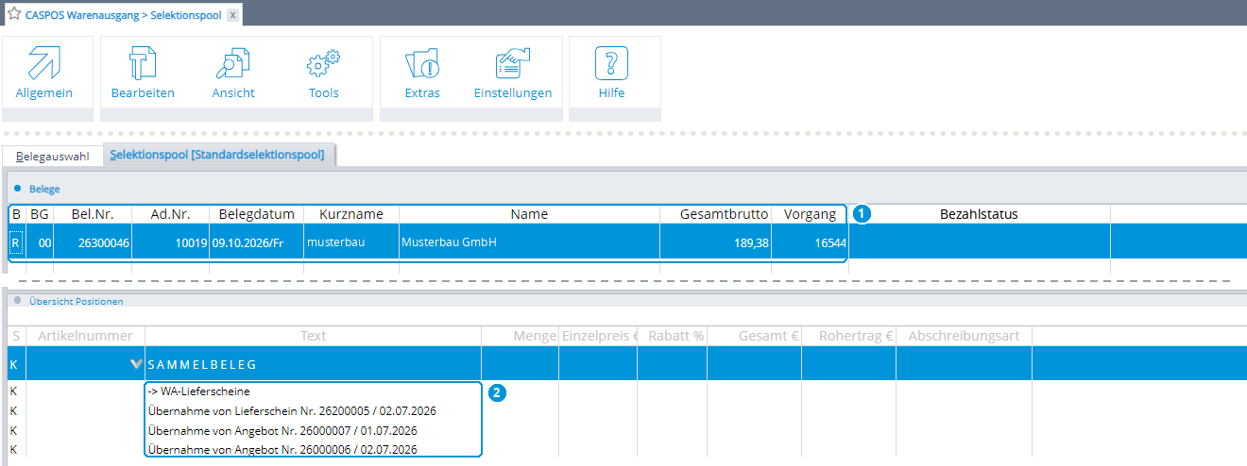Click the BG column header

pos(40,214)
